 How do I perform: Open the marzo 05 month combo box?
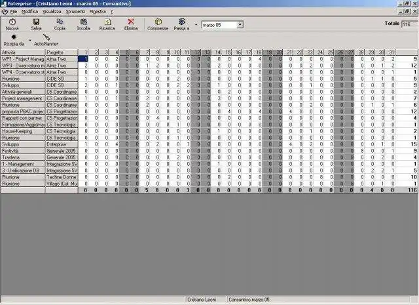pyautogui.click(x=222, y=25)
